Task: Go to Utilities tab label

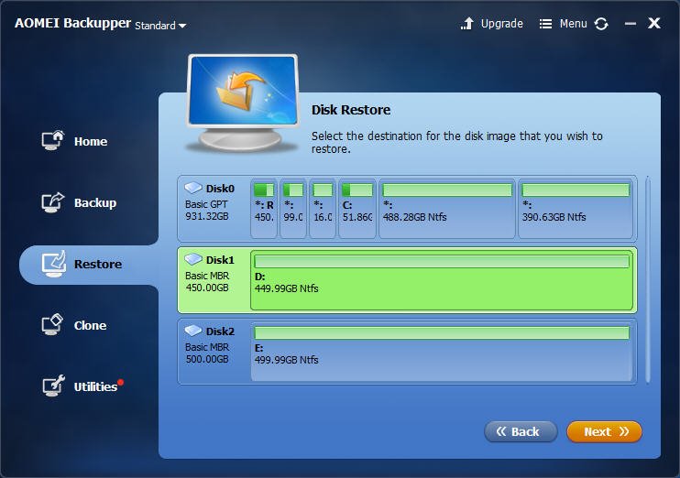Action: [95, 386]
